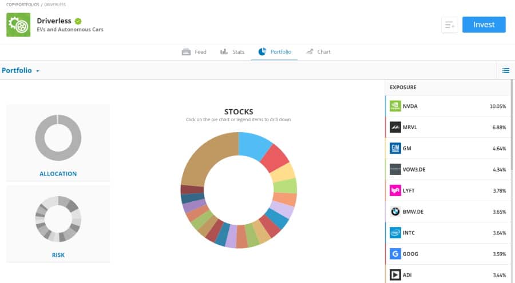Select NVDA ticker text in exposure list
This screenshot has width=515, height=283.
pyautogui.click(x=410, y=106)
